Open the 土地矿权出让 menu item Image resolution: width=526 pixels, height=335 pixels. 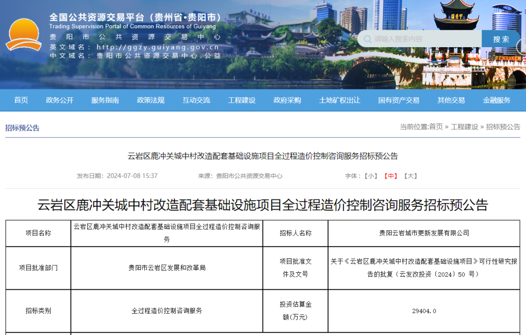339,100
